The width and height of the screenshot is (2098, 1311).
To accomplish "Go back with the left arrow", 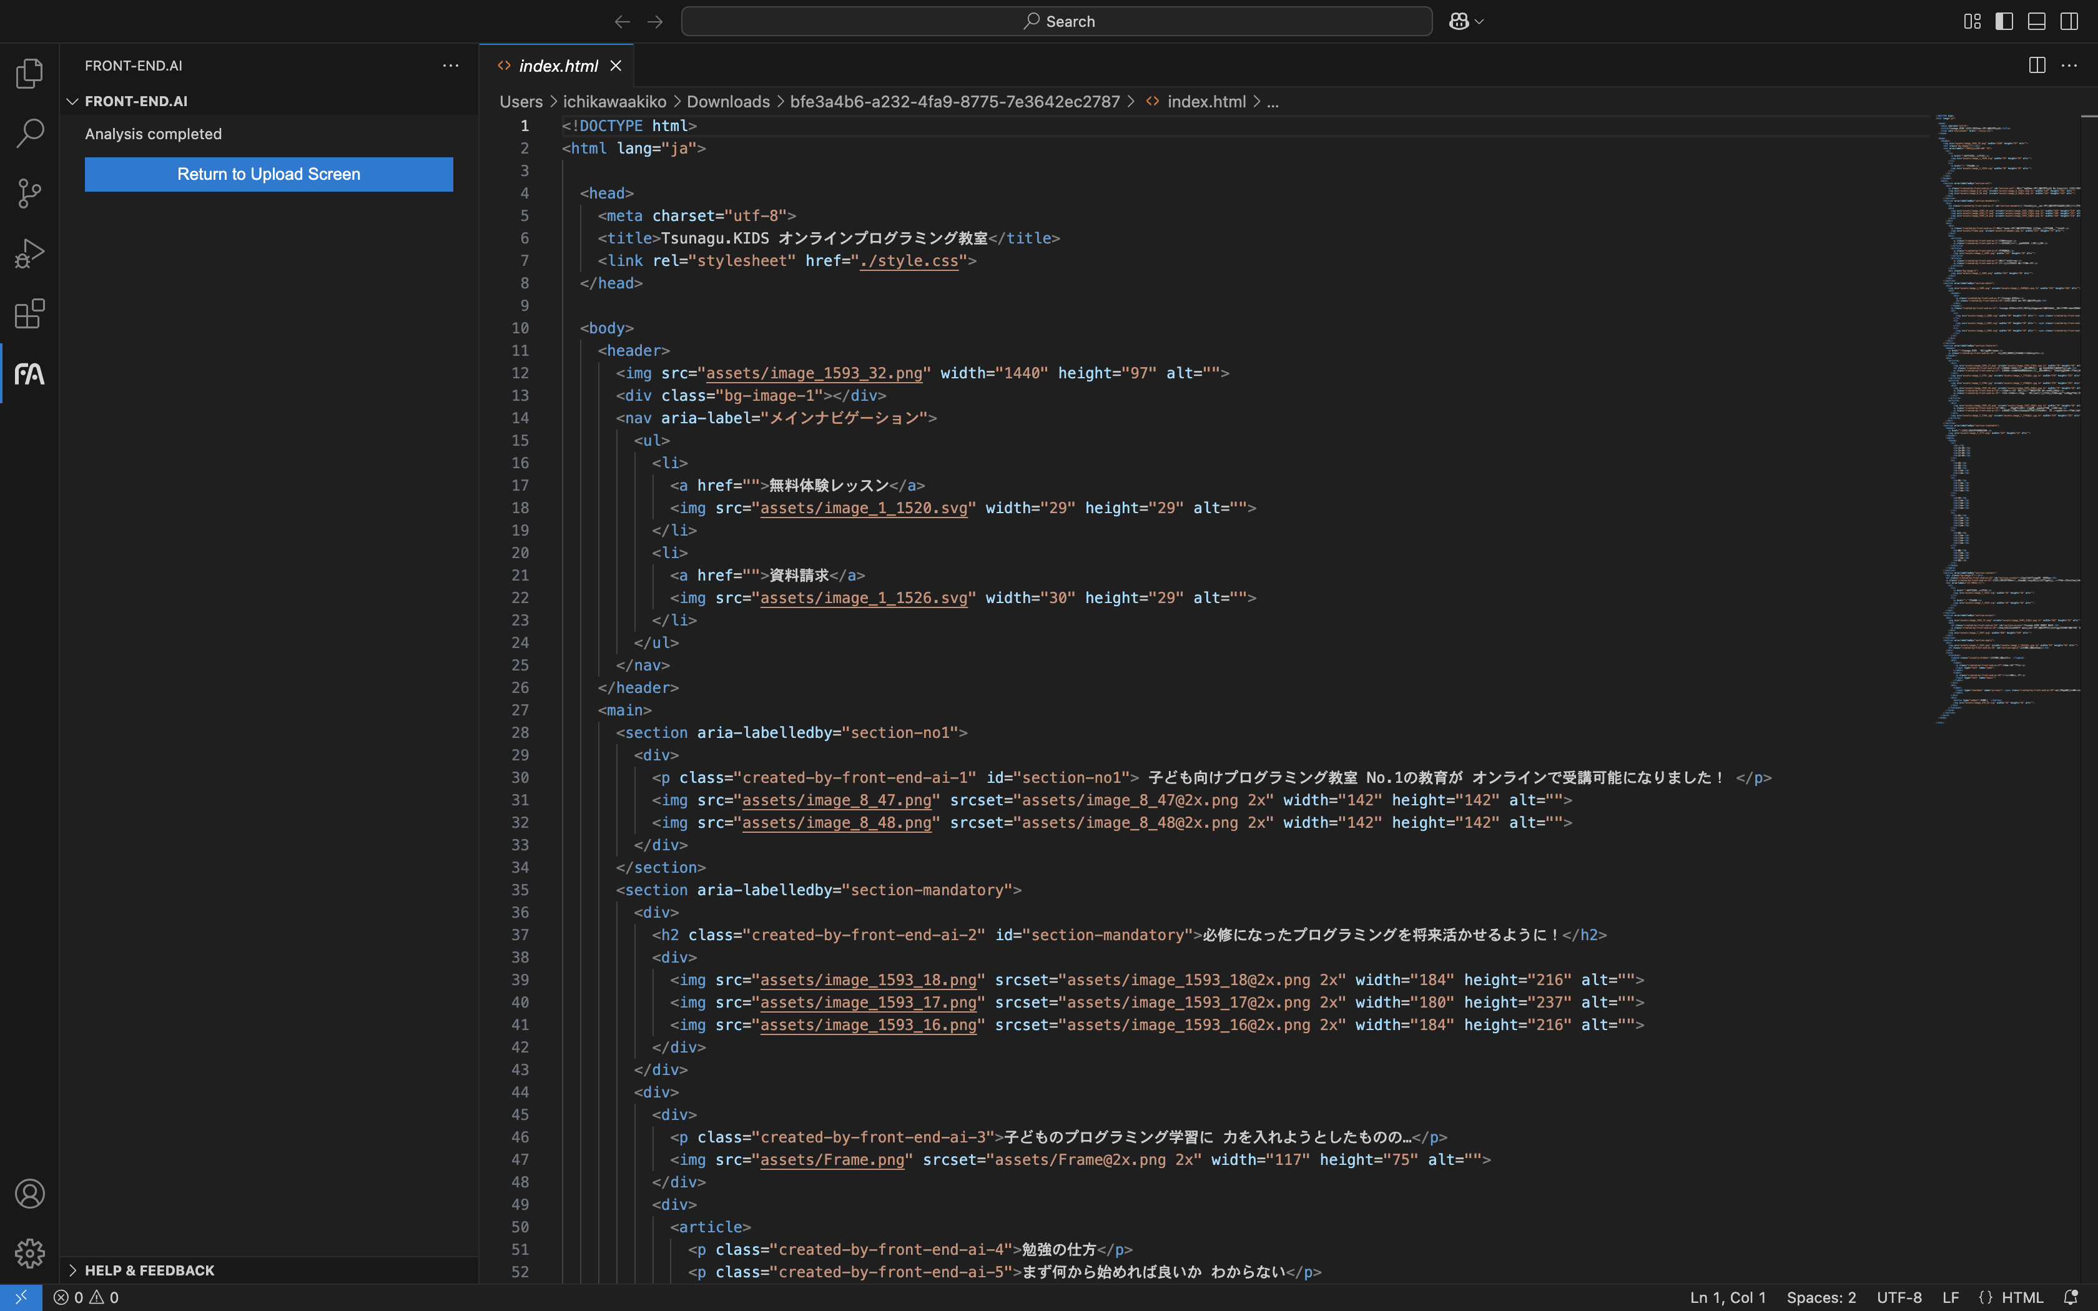I will [622, 22].
